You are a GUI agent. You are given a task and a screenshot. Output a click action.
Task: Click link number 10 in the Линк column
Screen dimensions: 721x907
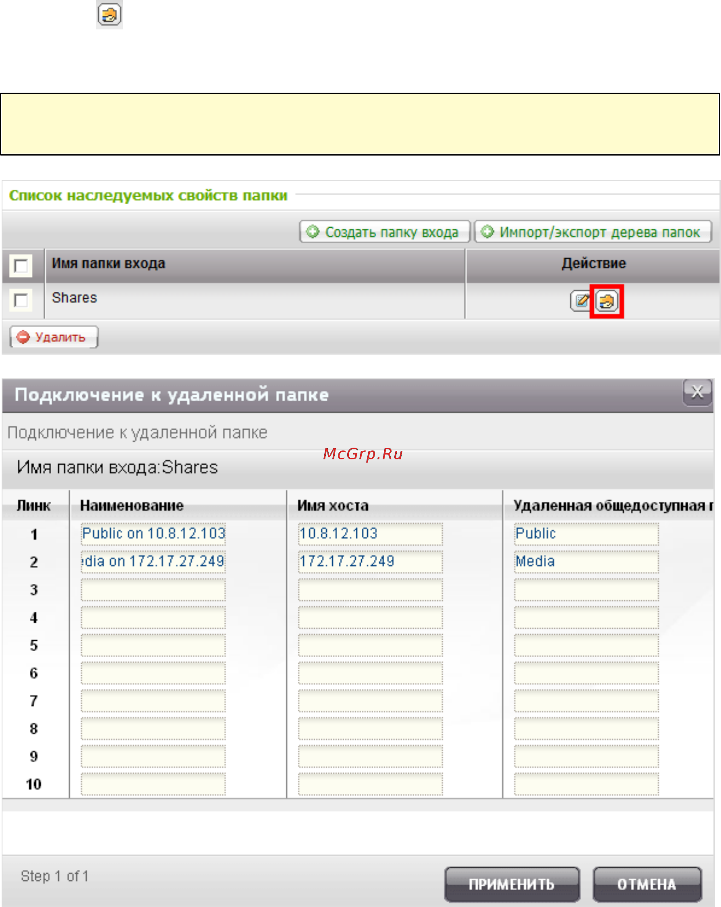coord(34,784)
